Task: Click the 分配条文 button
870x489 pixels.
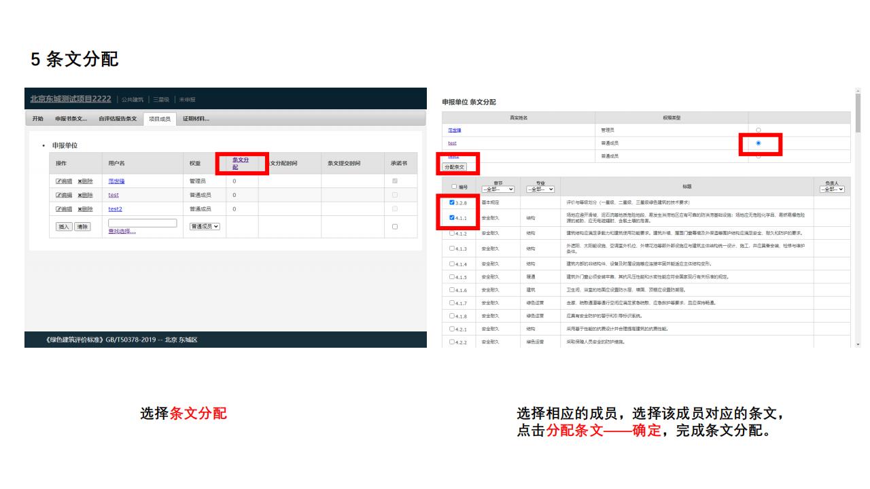Action: [x=454, y=166]
